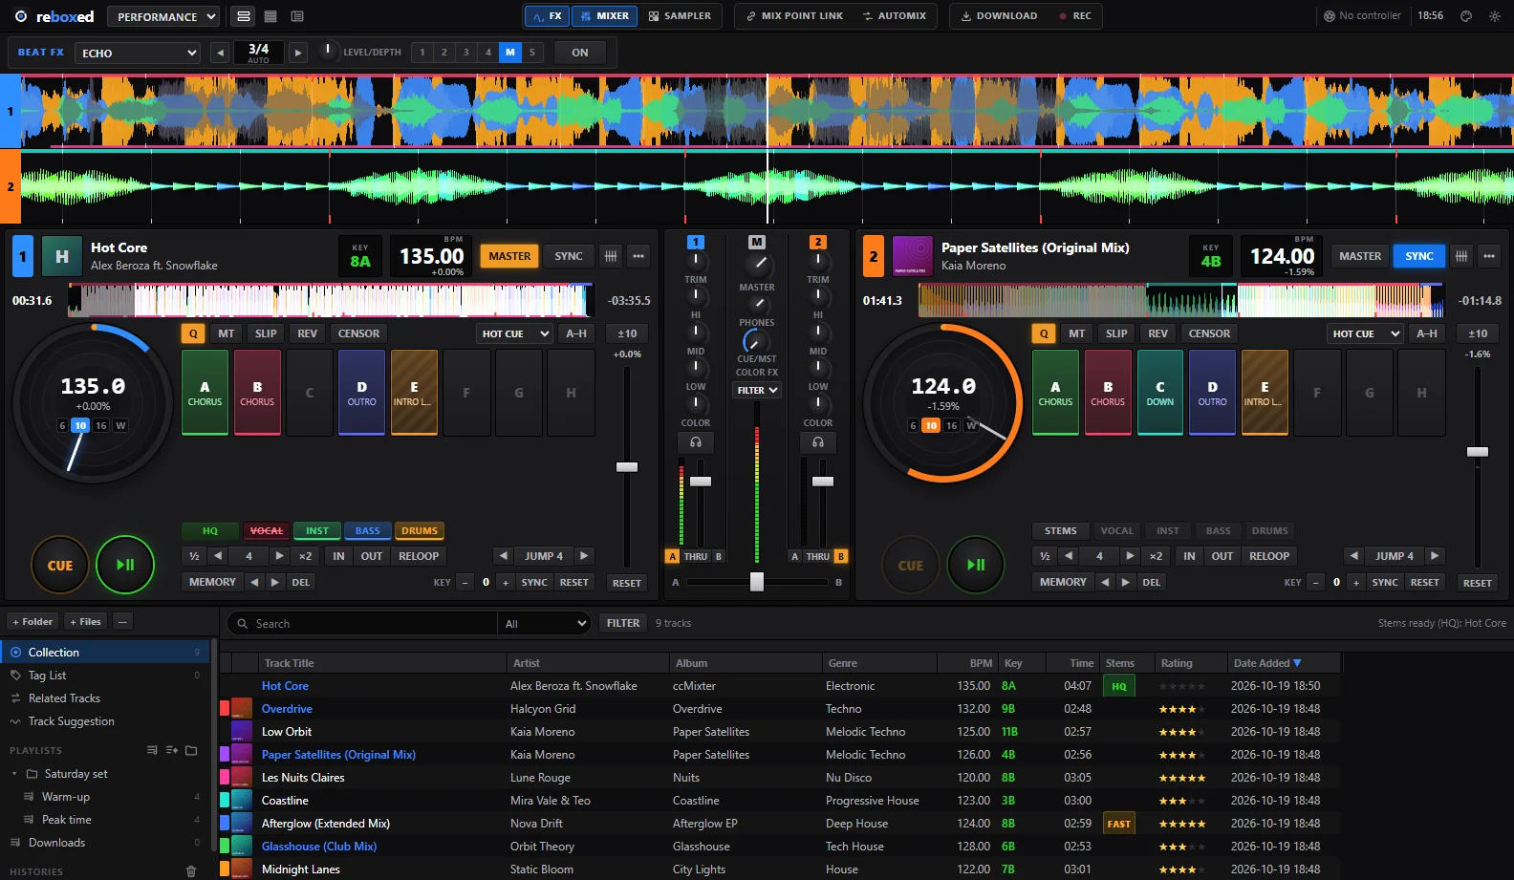The height and width of the screenshot is (880, 1514).
Task: Click the library FILTER button
Action: [623, 623]
